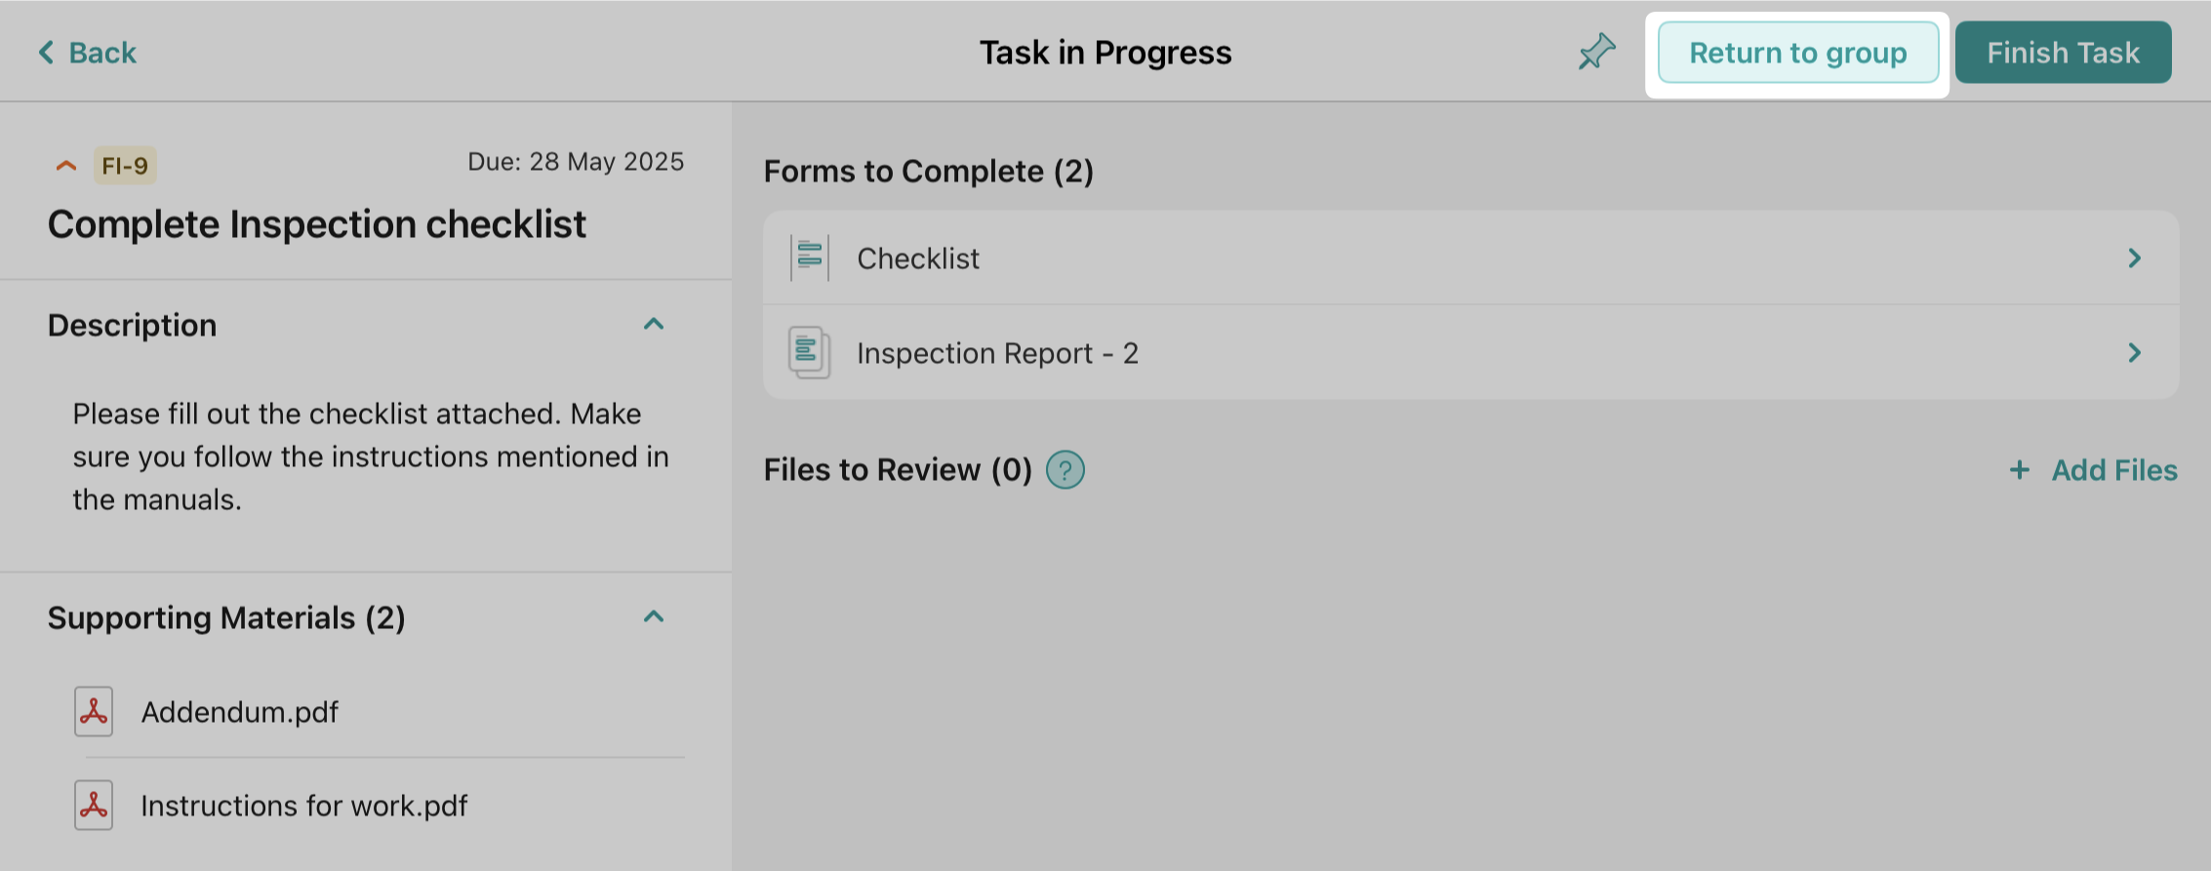Click Return to group button

click(x=1797, y=53)
